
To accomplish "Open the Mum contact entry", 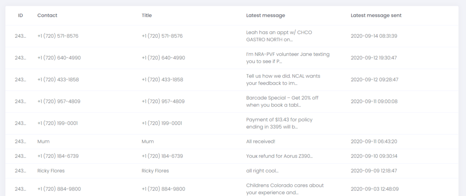I will tap(43, 142).
